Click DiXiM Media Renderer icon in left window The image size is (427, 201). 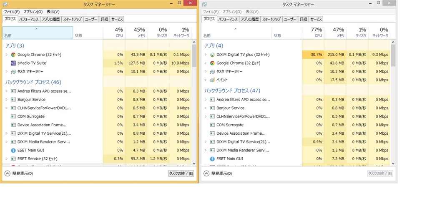click(x=13, y=142)
